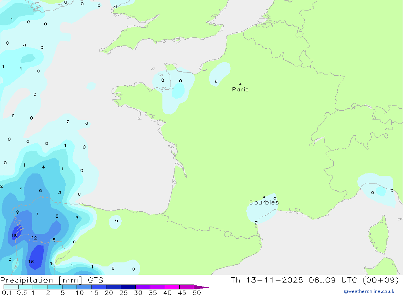This screenshot has width=403, height=295.
Task: Click the precipitation value "6" on the map
Action: click(x=40, y=190)
